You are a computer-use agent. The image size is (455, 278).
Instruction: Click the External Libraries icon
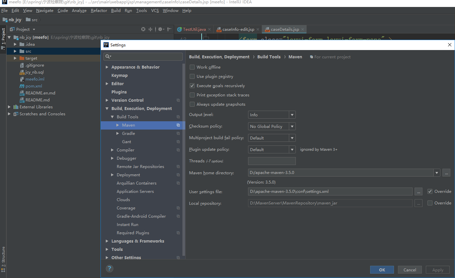pyautogui.click(x=16, y=107)
